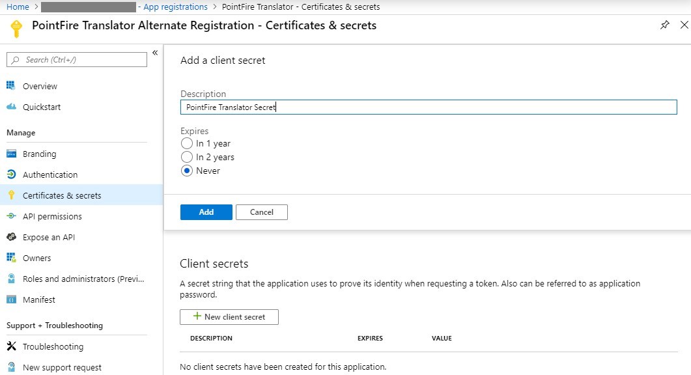This screenshot has height=375, width=691.
Task: Click the Authentication arrow icon
Action: click(x=11, y=174)
